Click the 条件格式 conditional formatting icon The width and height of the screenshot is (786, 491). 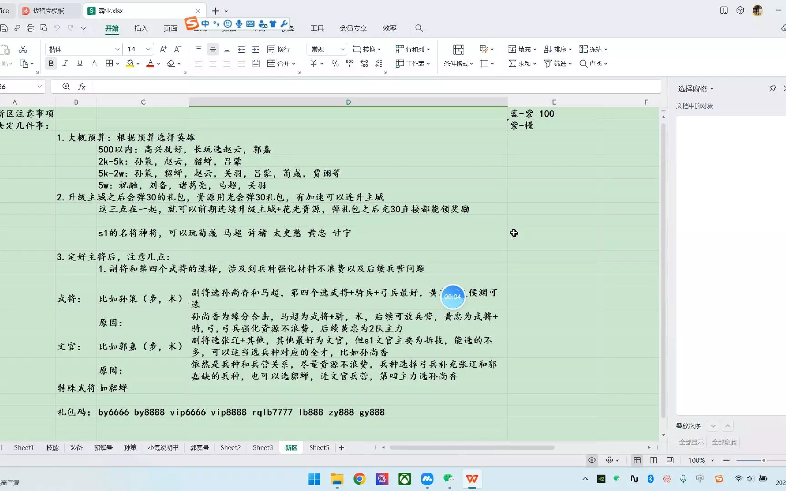pos(458,49)
